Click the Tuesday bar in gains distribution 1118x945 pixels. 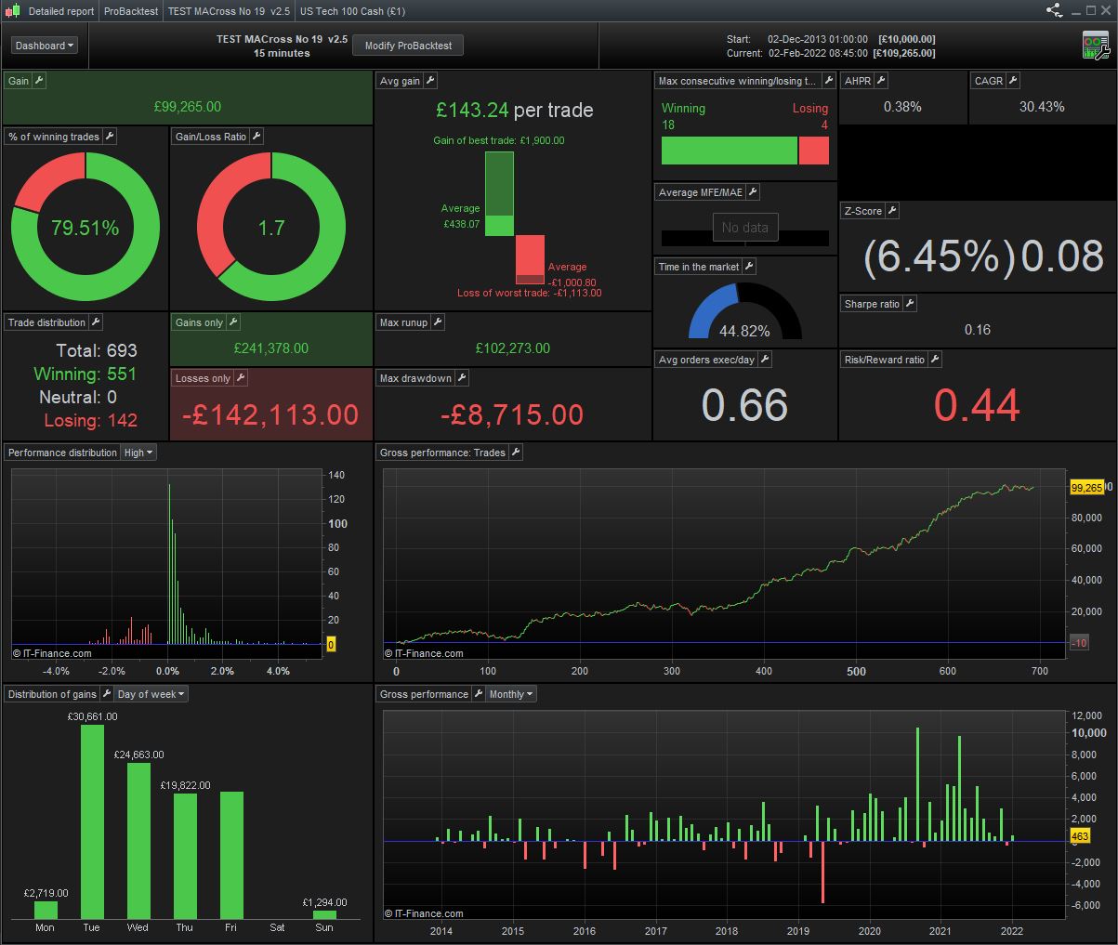tap(92, 821)
